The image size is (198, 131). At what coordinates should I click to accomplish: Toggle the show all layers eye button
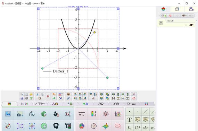(x=184, y=16)
